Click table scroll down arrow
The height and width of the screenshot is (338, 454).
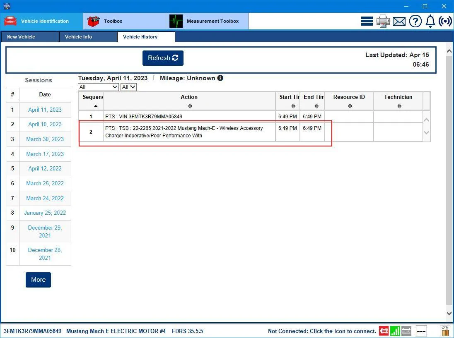pyautogui.click(x=427, y=132)
